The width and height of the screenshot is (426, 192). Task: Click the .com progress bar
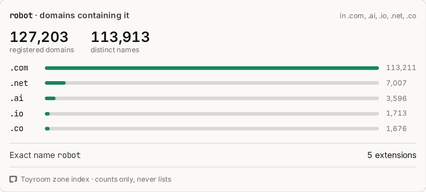(212, 68)
